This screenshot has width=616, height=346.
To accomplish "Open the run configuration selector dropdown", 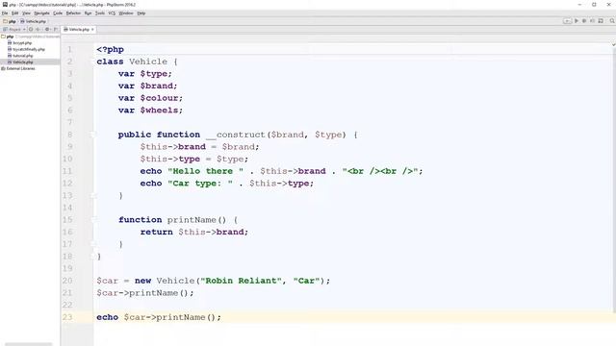I will tap(567, 21).
